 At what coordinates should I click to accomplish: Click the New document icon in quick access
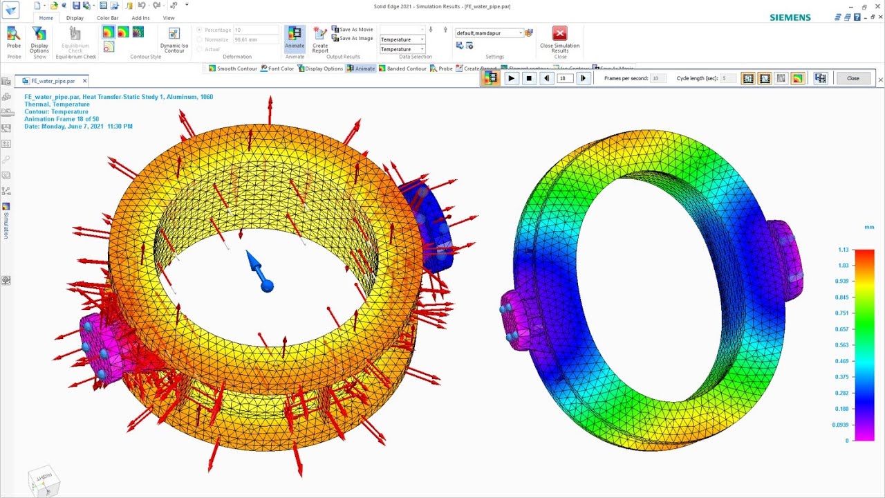click(x=37, y=6)
